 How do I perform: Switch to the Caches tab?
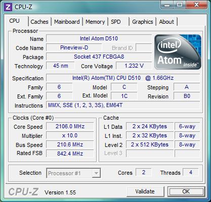(39, 22)
